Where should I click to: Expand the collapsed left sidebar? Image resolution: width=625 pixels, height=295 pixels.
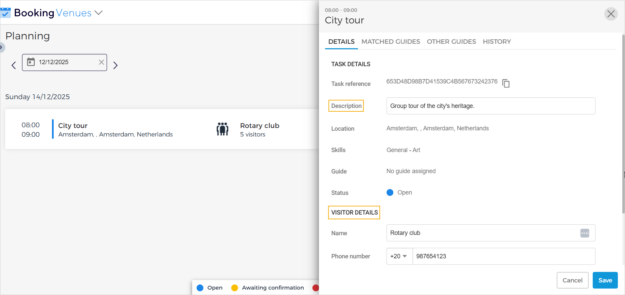point(2,47)
